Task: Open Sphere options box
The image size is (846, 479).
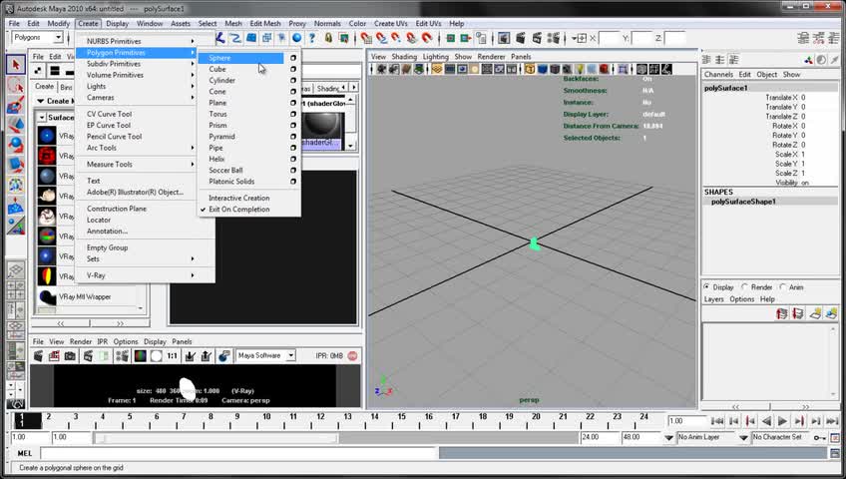Action: (x=293, y=58)
